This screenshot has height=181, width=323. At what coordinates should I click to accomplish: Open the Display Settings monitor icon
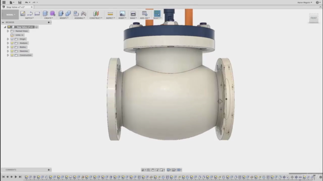pyautogui.click(x=169, y=170)
